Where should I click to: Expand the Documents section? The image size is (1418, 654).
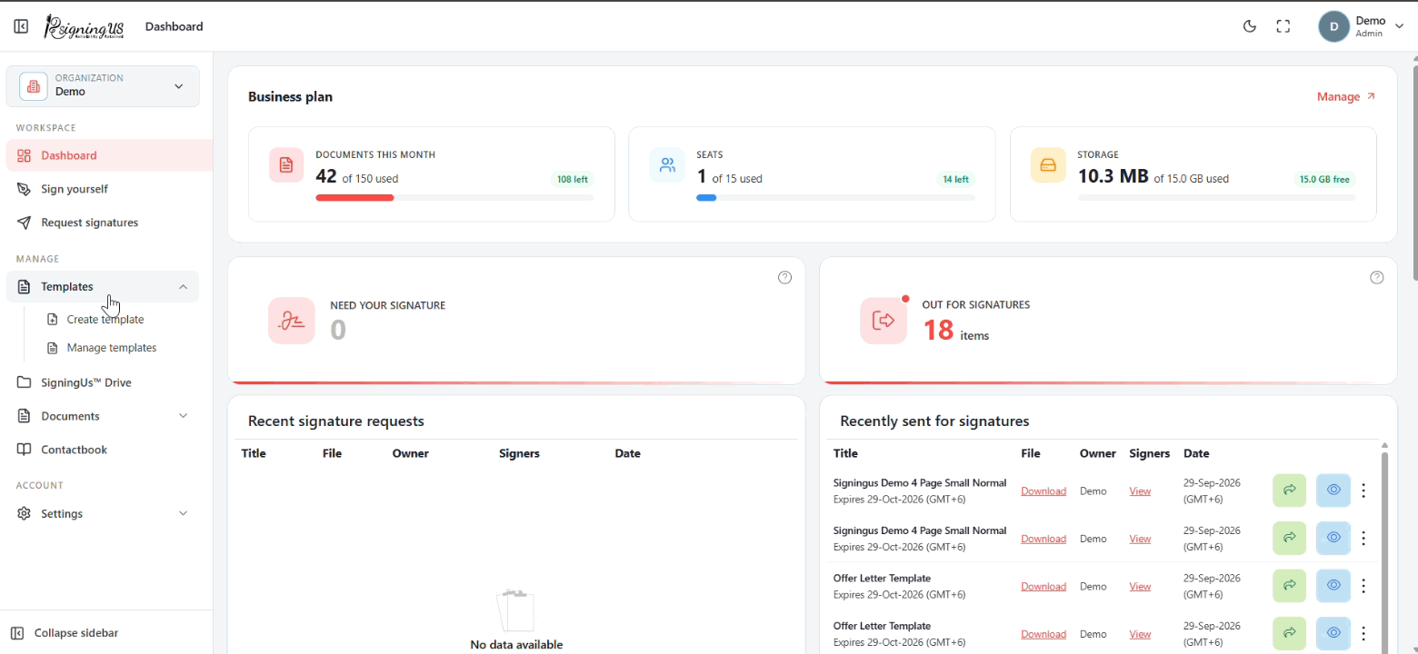tap(103, 416)
